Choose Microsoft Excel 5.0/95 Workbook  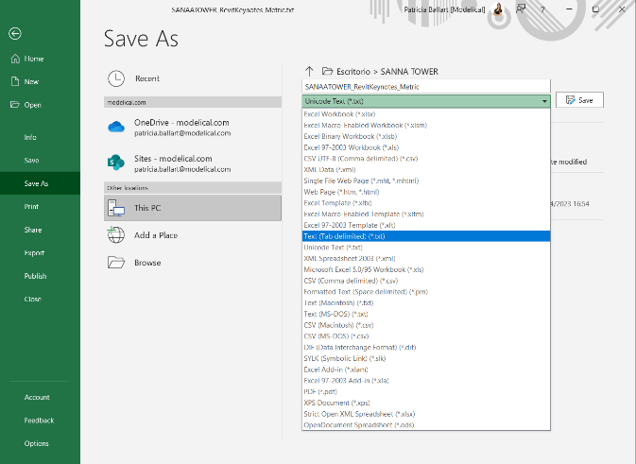(x=426, y=269)
